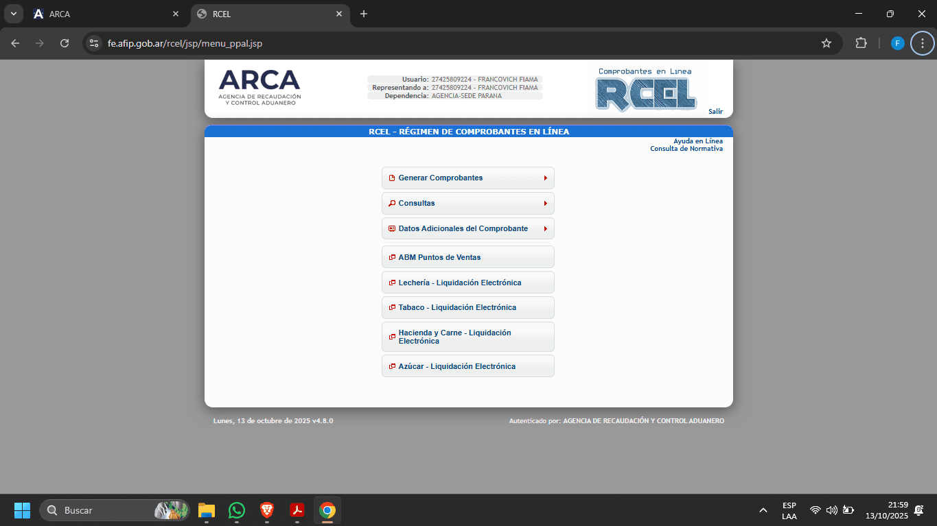Click the address bar URL
937x526 pixels.
(185, 43)
